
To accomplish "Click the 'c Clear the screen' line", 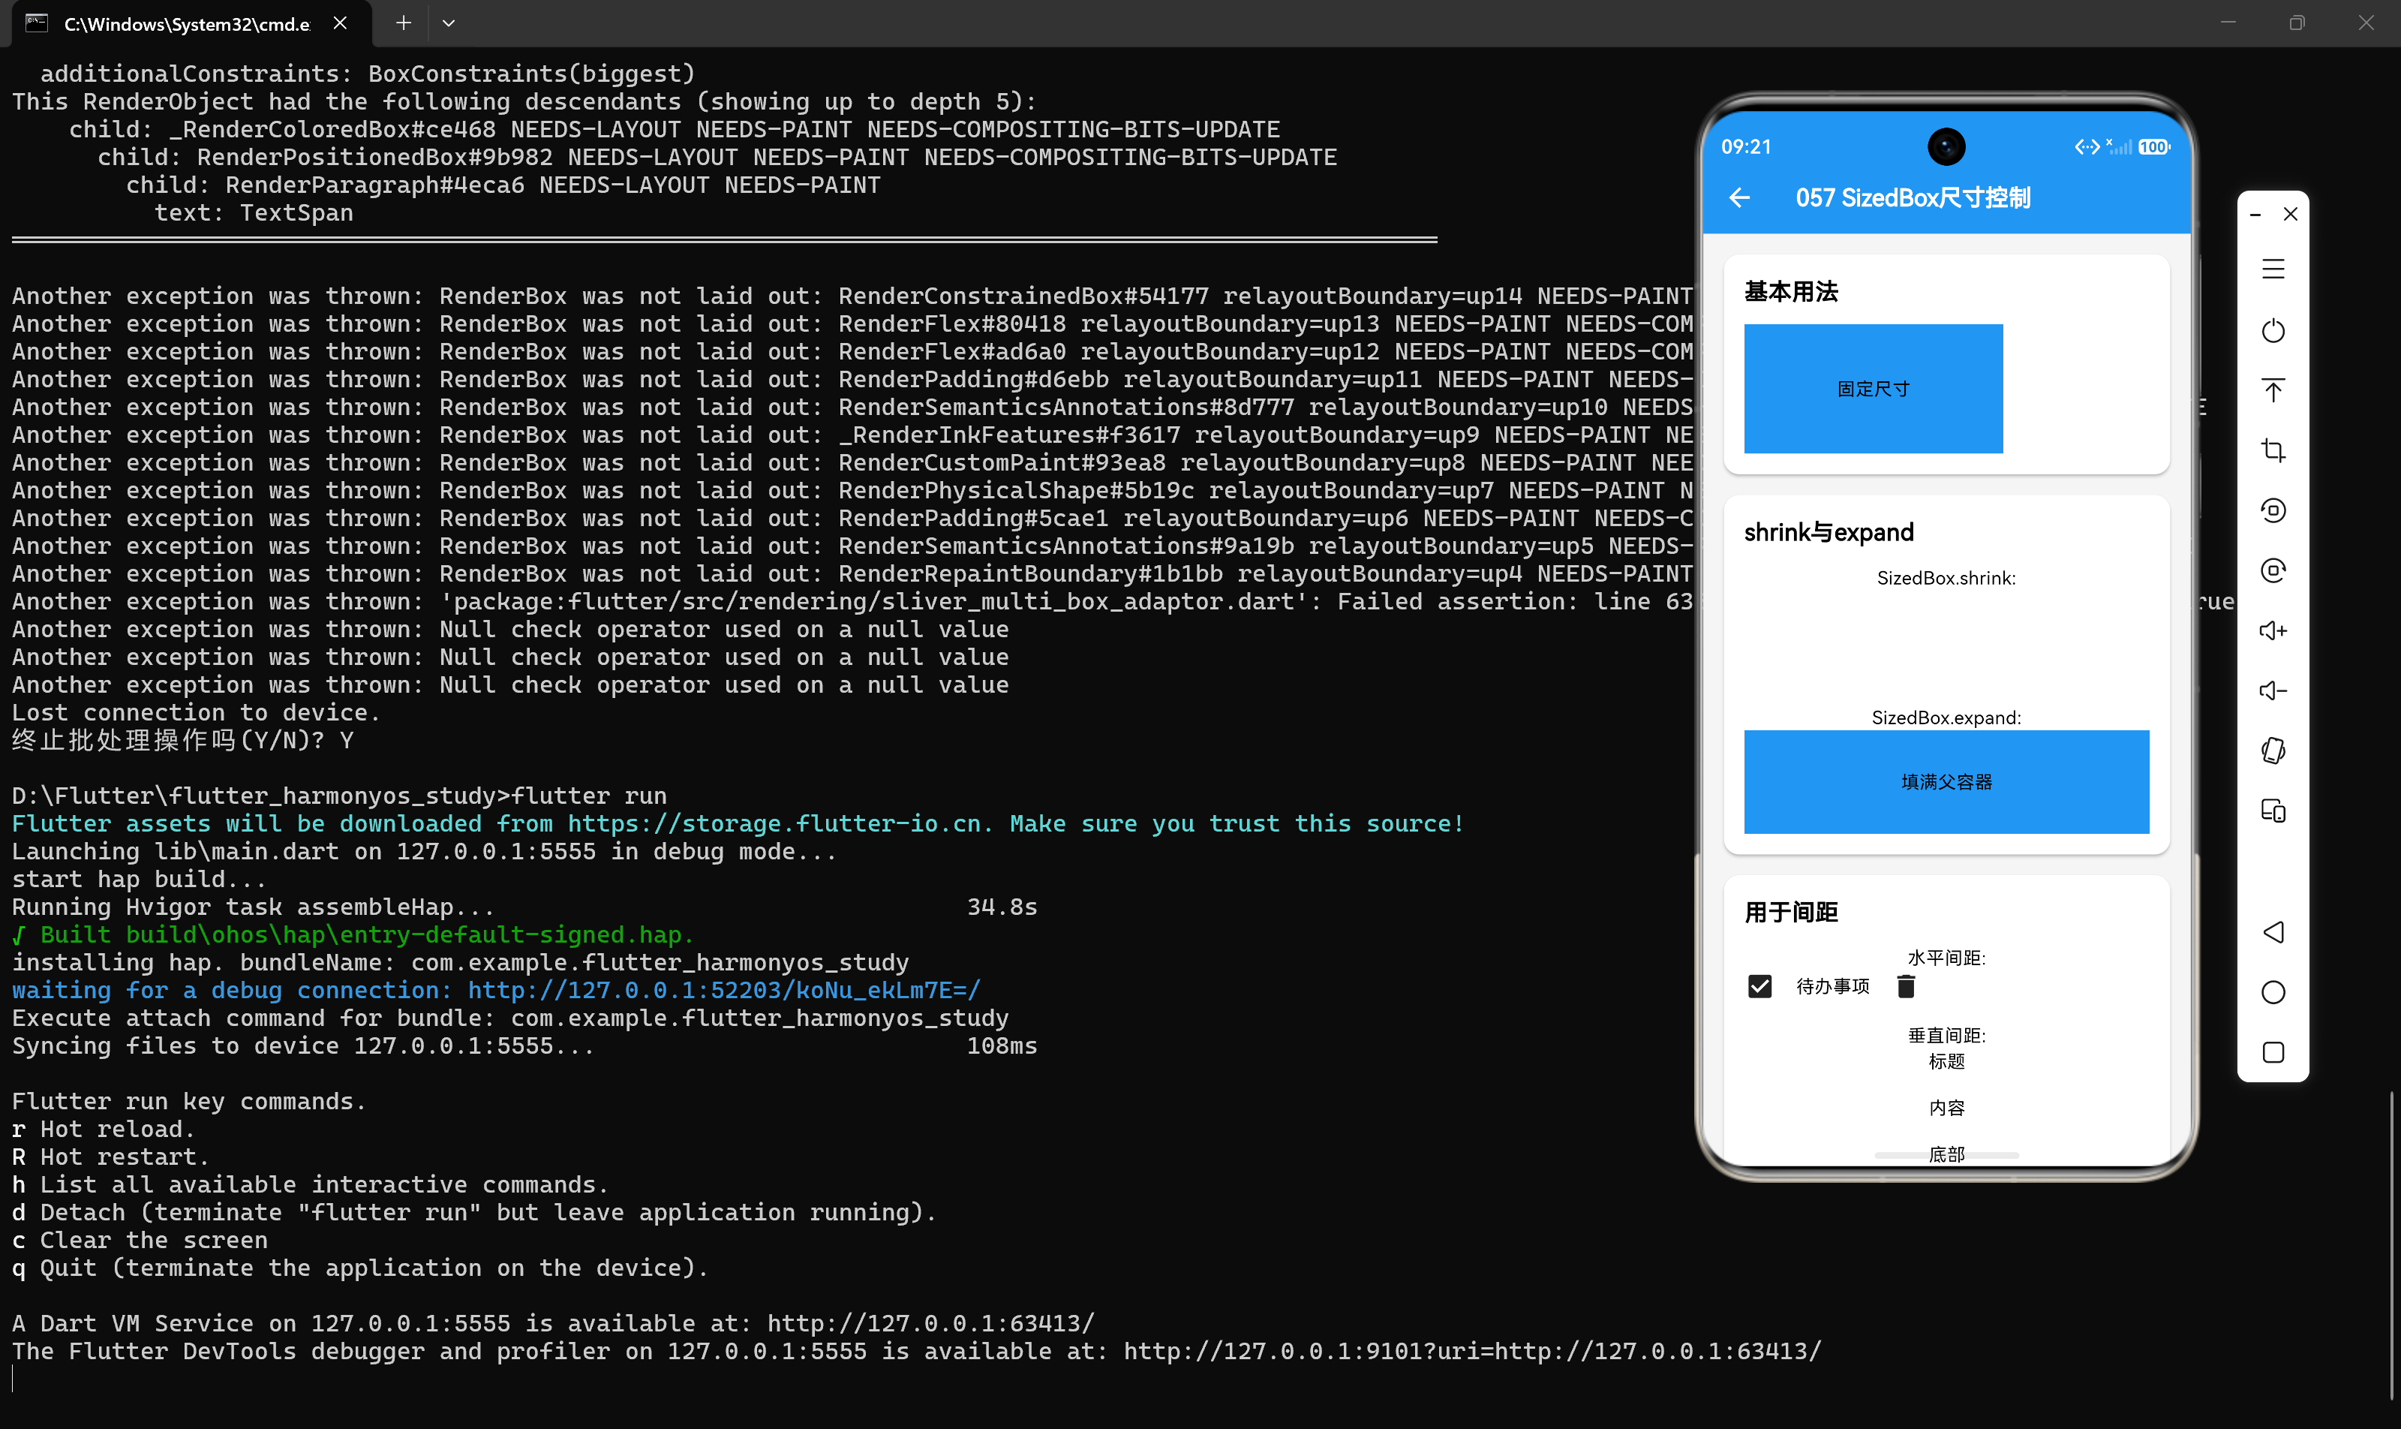I will pyautogui.click(x=140, y=1241).
